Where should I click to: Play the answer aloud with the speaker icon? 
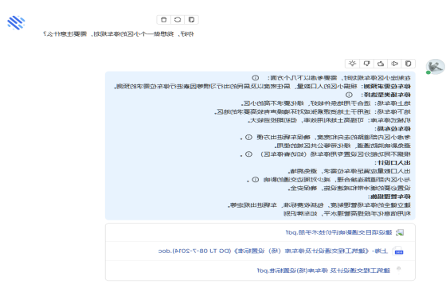(x=394, y=64)
